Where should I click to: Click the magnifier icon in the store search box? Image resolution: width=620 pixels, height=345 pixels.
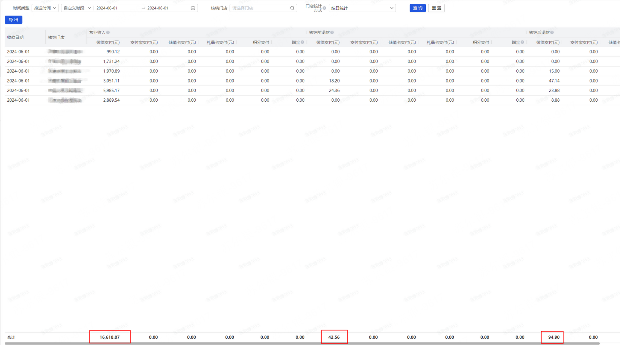point(292,8)
